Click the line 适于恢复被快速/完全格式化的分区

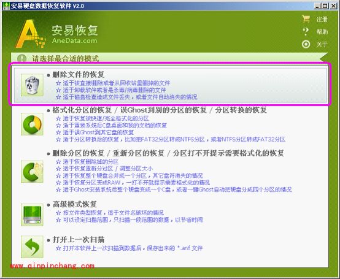click(102, 118)
